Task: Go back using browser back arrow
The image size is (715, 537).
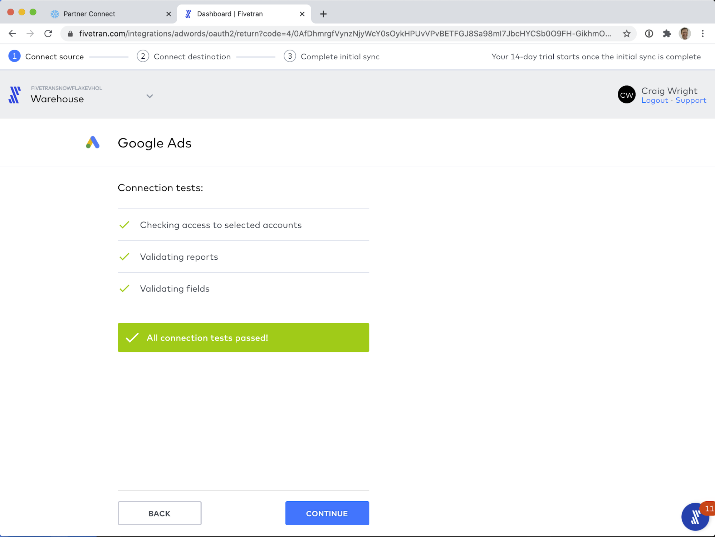Action: 12,34
